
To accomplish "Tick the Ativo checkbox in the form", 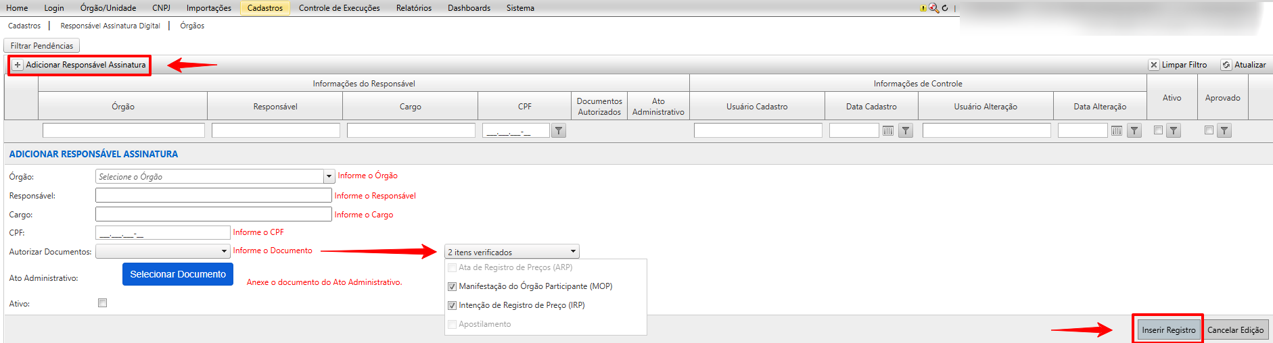I will point(102,303).
